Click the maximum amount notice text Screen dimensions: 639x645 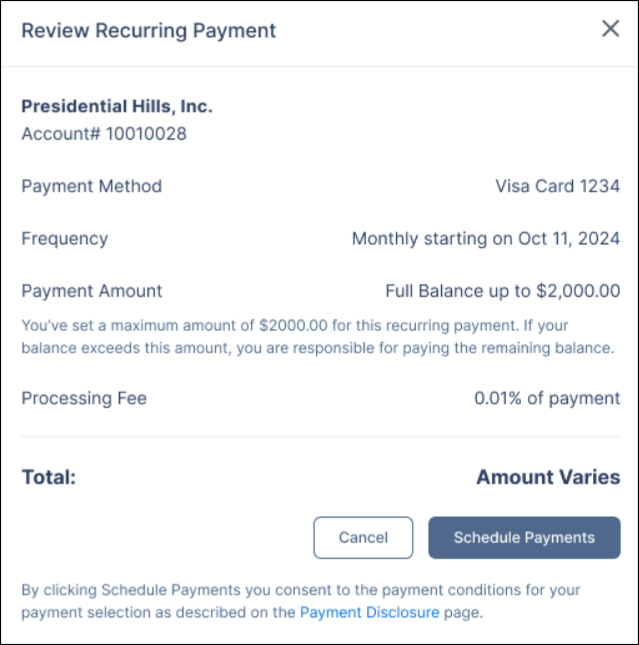(x=317, y=337)
